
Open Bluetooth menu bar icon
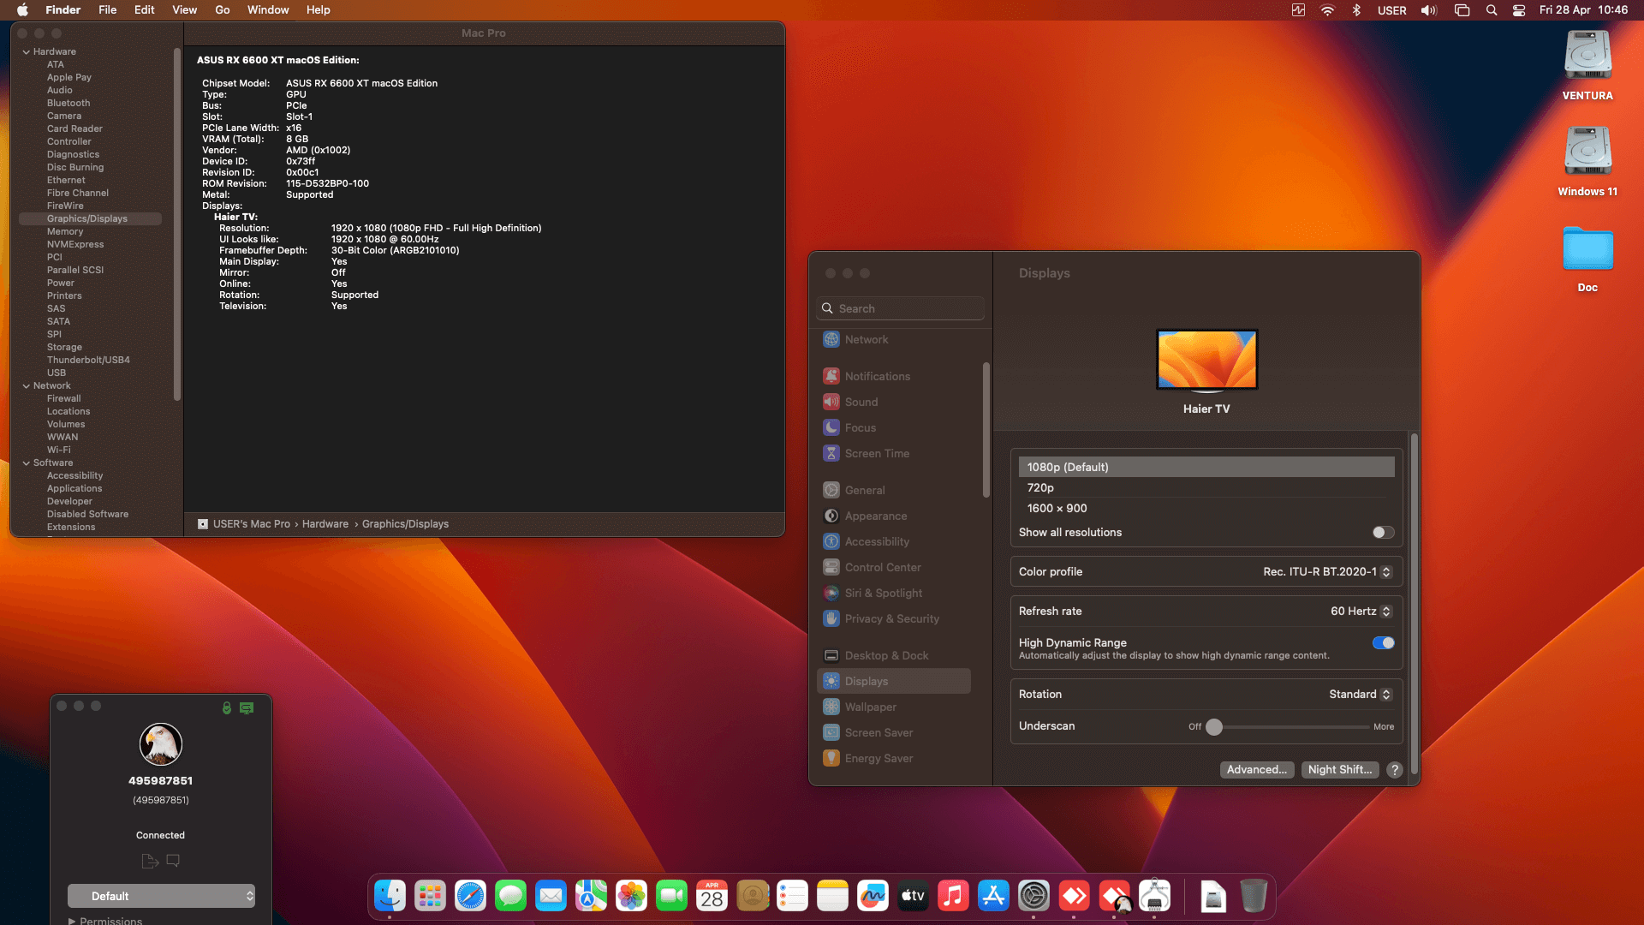1356,10
